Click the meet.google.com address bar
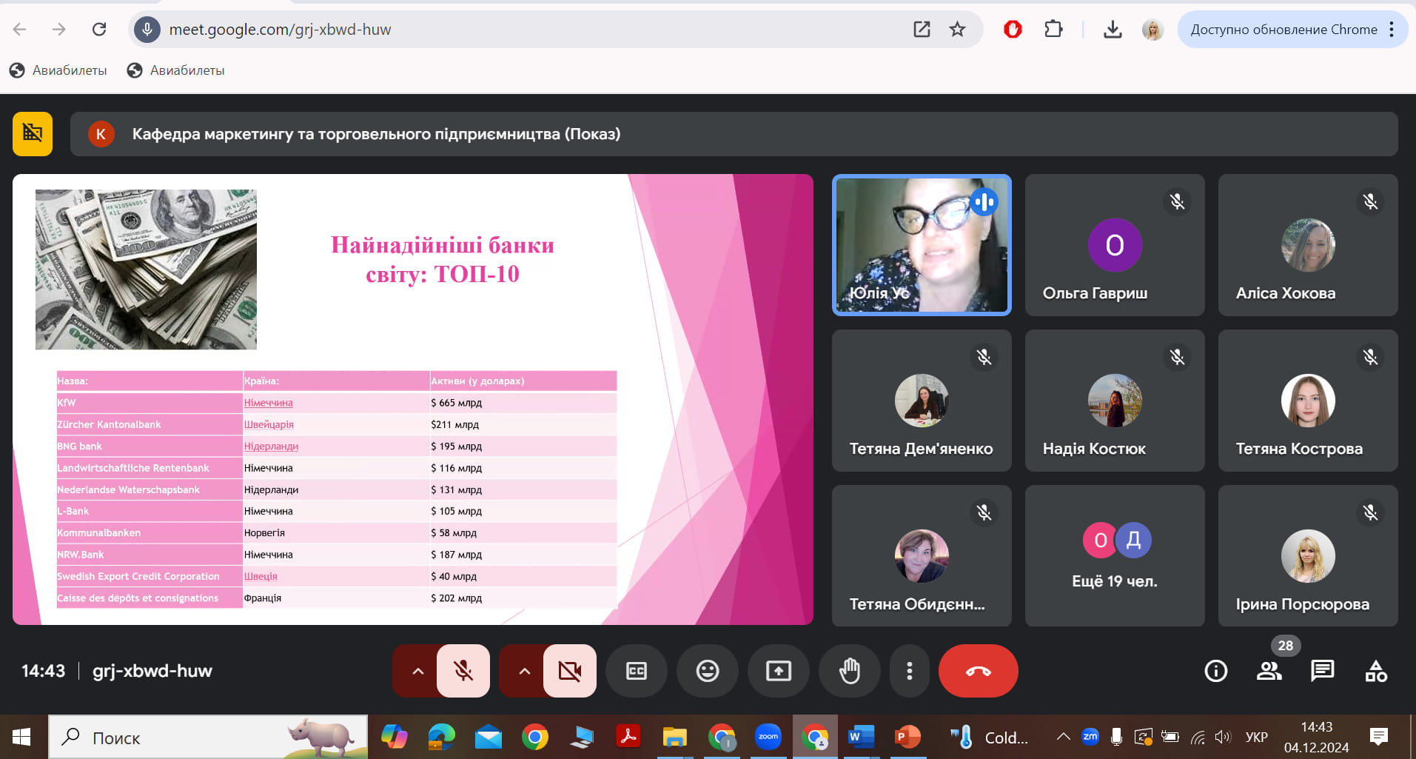The width and height of the screenshot is (1416, 759). coord(518,30)
